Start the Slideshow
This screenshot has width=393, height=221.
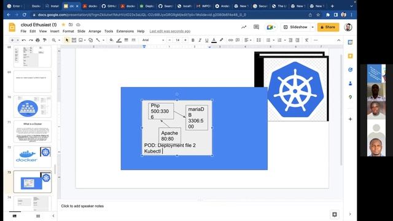click(x=295, y=27)
